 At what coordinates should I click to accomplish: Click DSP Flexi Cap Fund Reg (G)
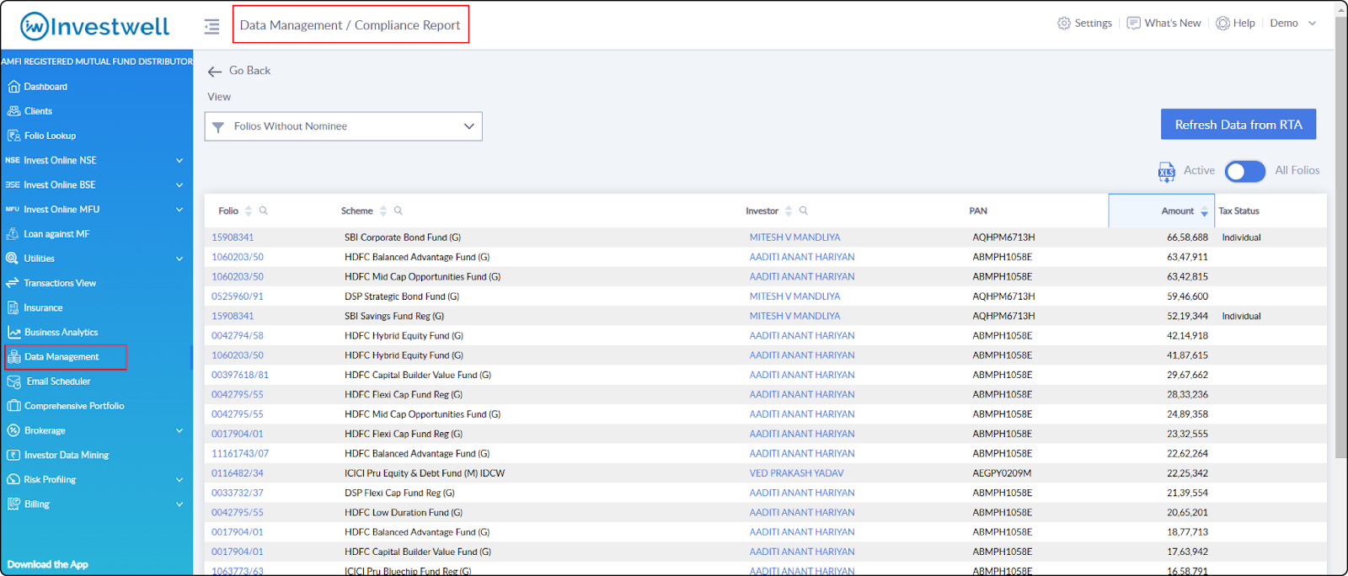click(399, 493)
